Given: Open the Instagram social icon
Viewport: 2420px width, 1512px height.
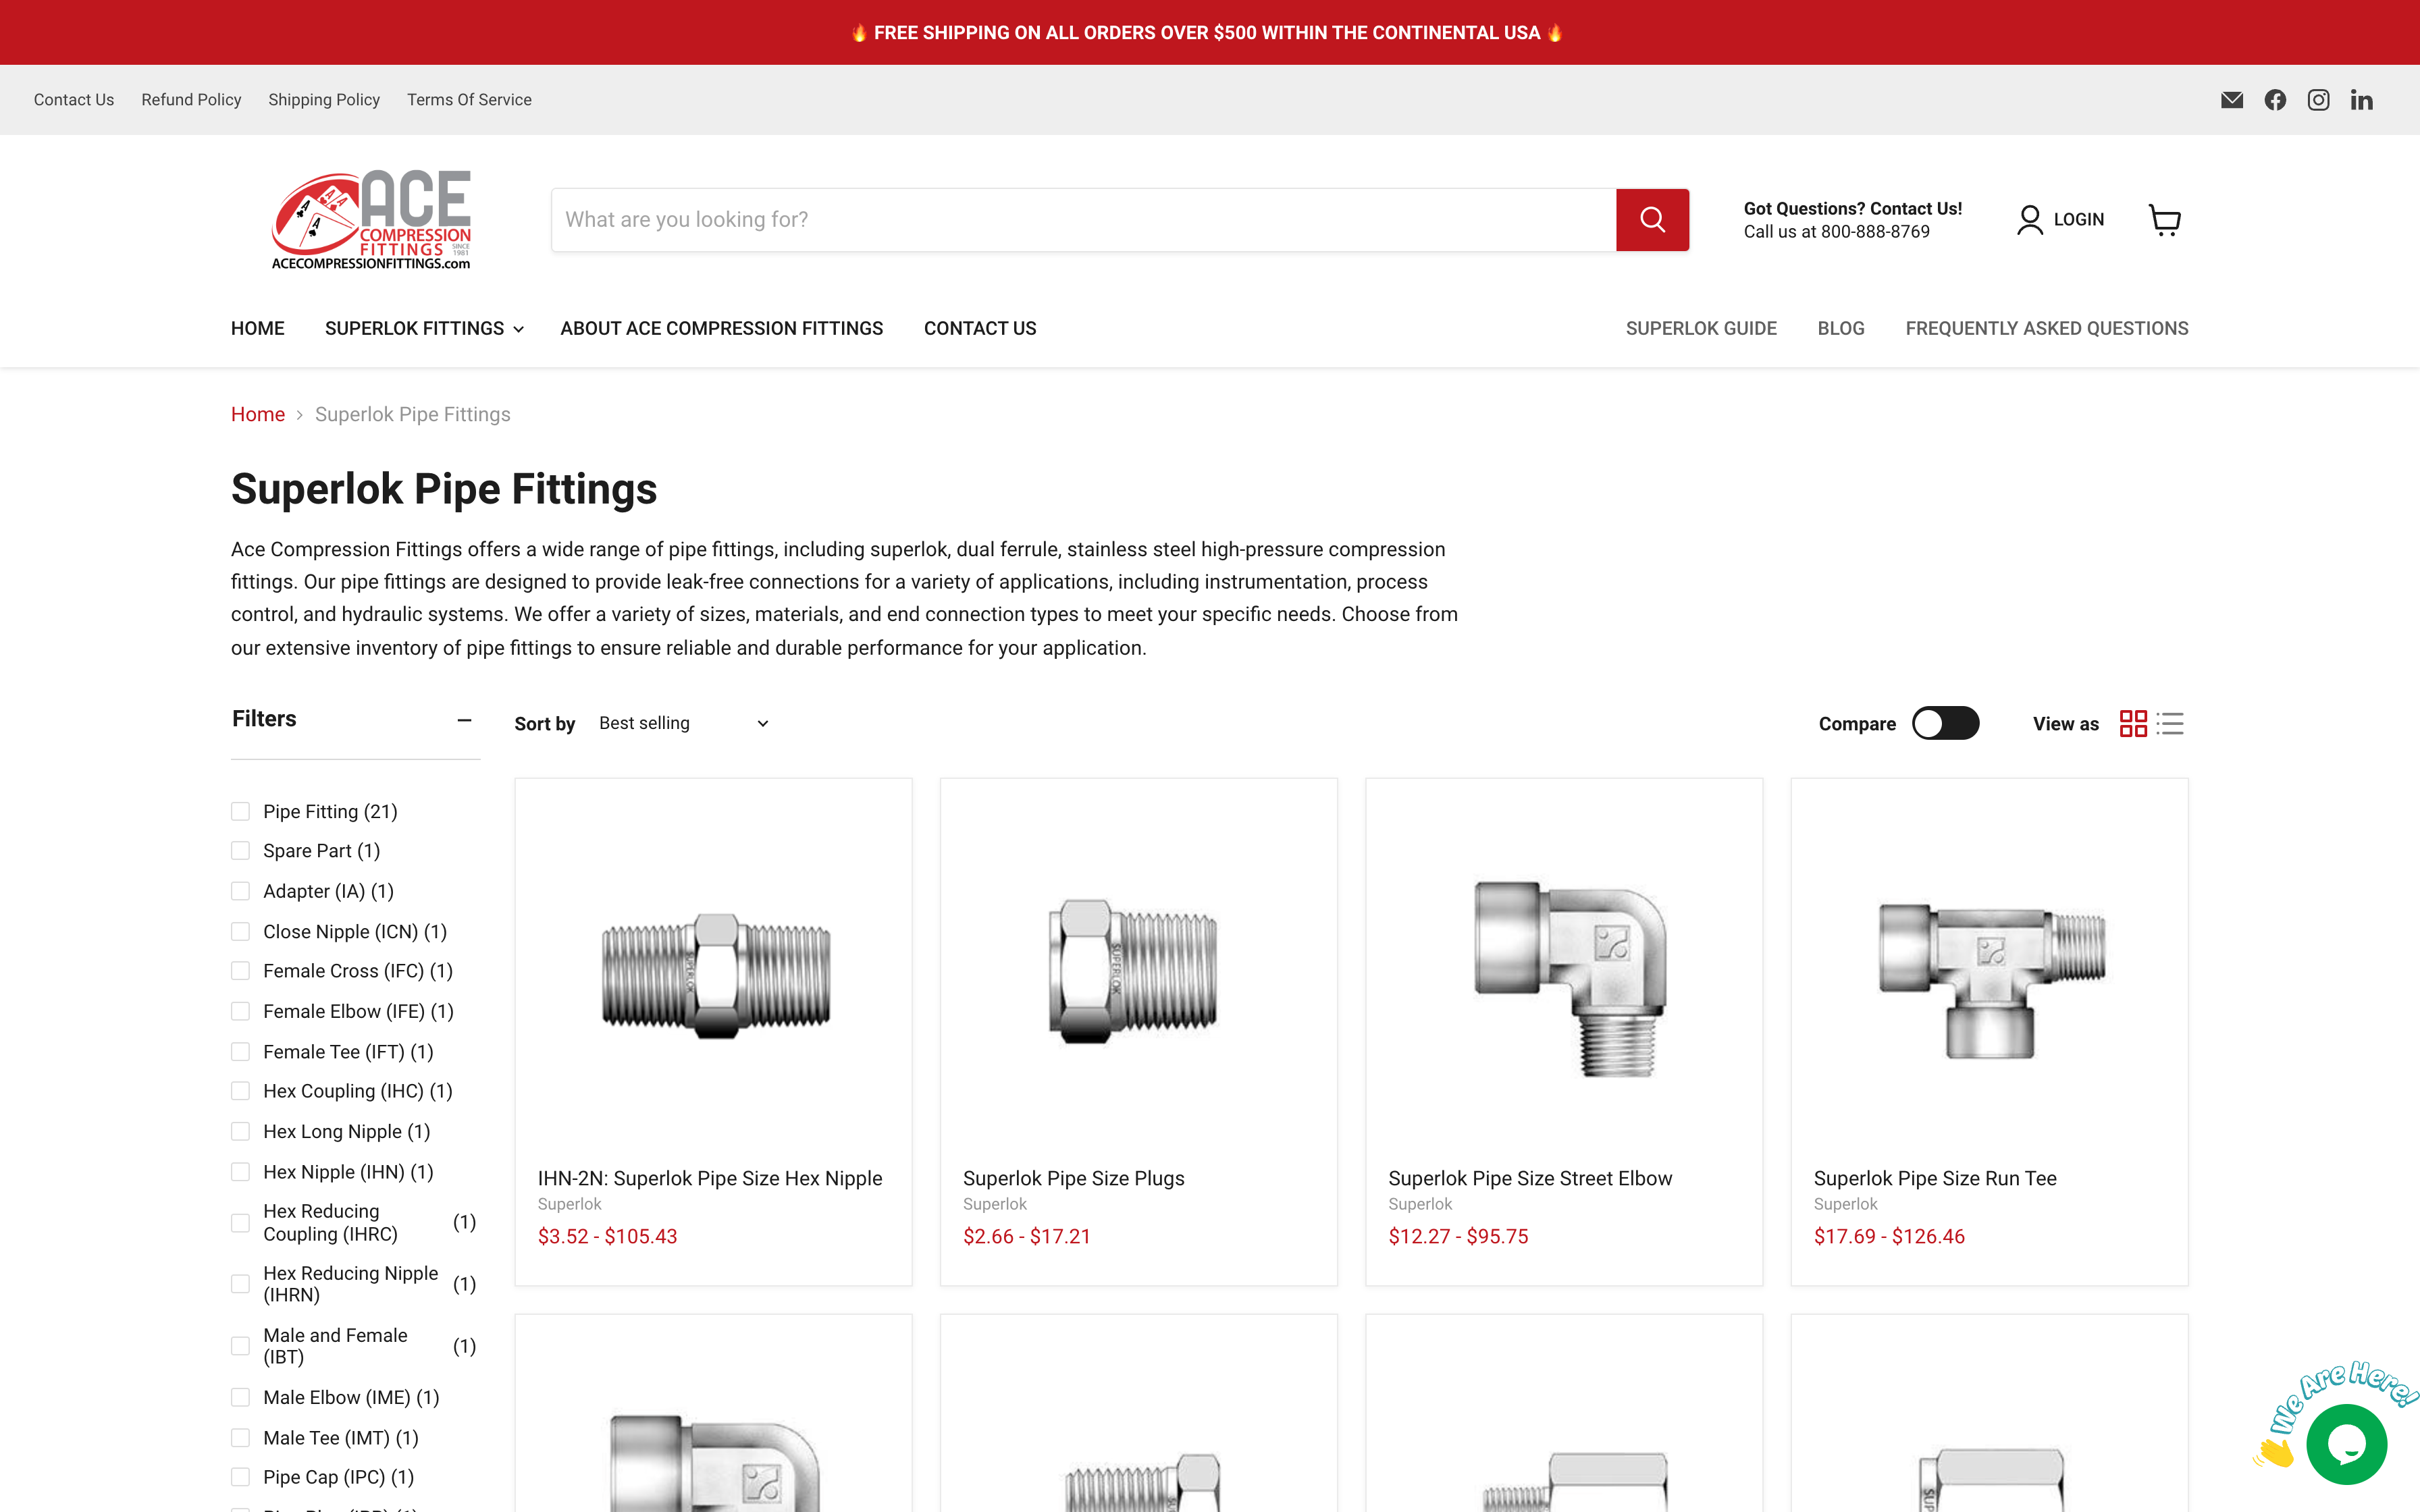Looking at the screenshot, I should coord(2318,99).
